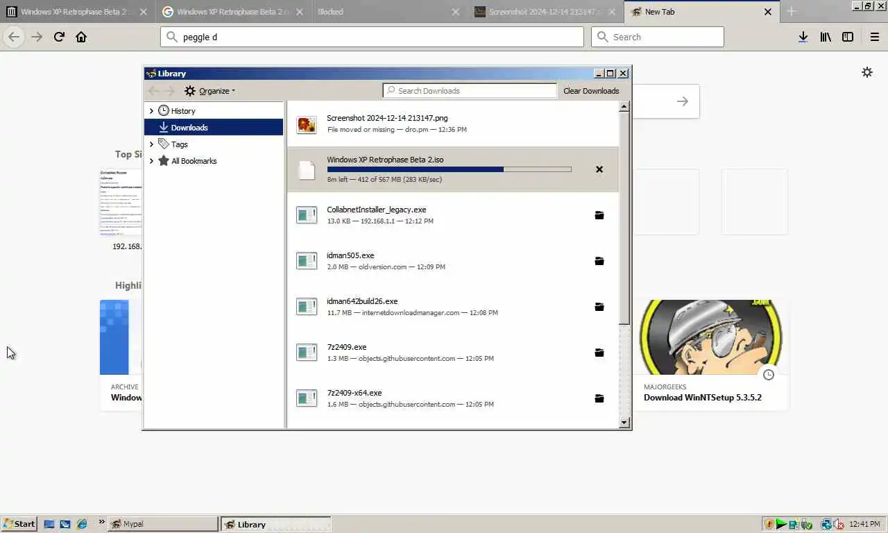888x533 pixels.
Task: Click the Windows XP Retrophase download progress bar
Action: coord(449,169)
